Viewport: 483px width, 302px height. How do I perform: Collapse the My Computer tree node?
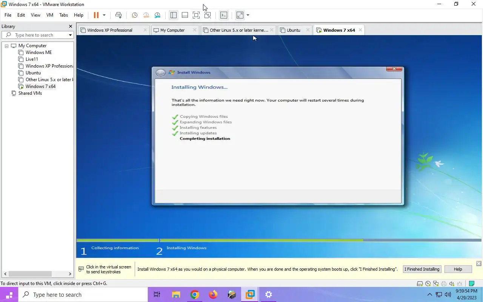(6, 46)
